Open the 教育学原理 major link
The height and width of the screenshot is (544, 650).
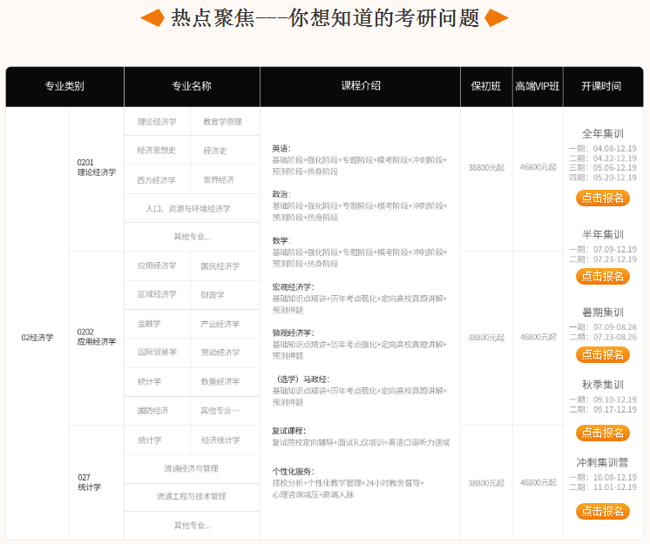click(x=222, y=122)
